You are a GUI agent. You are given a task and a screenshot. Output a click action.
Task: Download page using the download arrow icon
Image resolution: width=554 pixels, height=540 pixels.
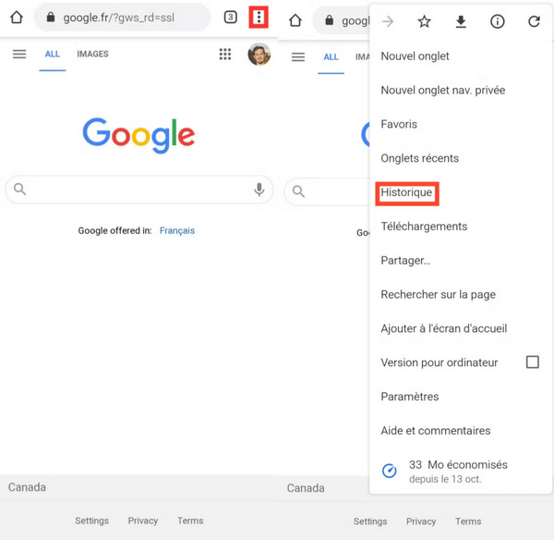pos(461,21)
